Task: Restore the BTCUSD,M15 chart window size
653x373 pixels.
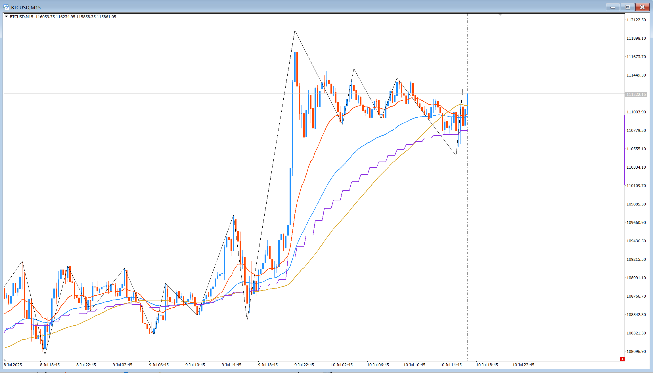Action: [x=627, y=7]
